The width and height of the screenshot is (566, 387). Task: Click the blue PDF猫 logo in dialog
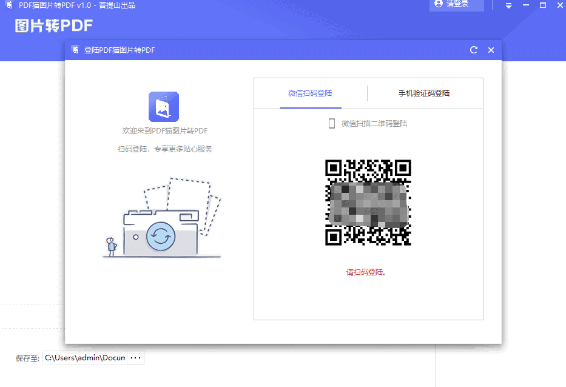(164, 107)
